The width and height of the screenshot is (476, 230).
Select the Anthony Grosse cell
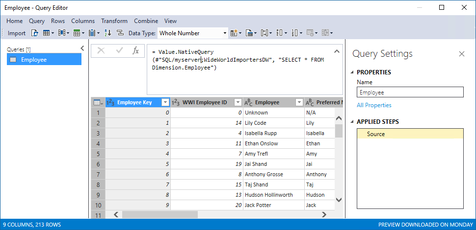coord(273,174)
